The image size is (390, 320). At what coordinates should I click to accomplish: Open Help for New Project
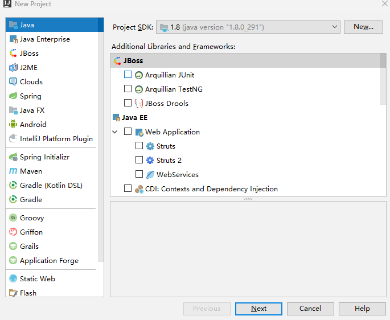tap(362, 309)
